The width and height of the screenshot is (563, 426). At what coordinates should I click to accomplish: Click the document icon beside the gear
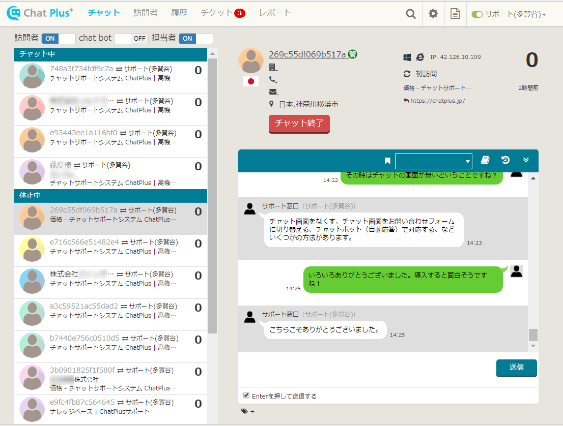[x=455, y=14]
